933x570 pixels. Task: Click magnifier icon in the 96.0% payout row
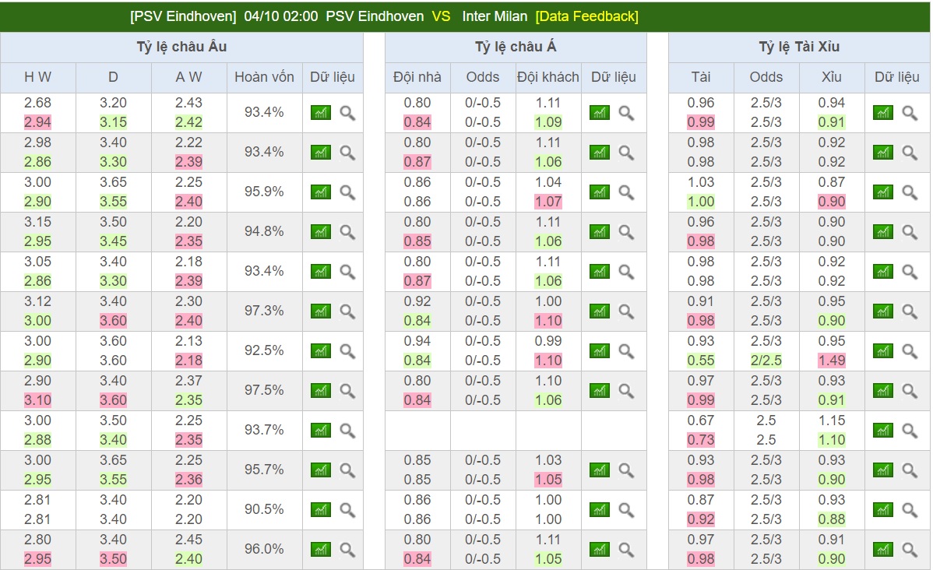pos(347,549)
